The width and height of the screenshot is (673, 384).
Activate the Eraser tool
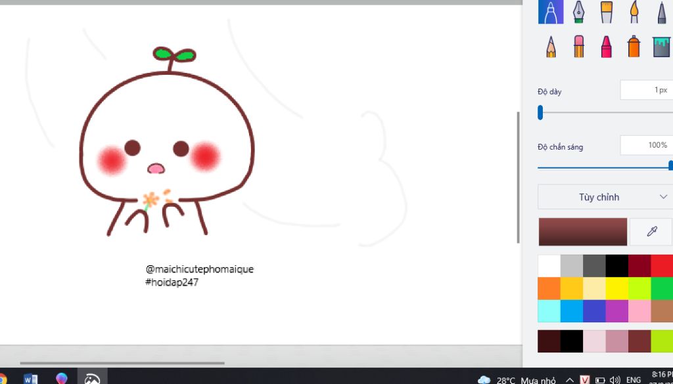[x=578, y=47]
